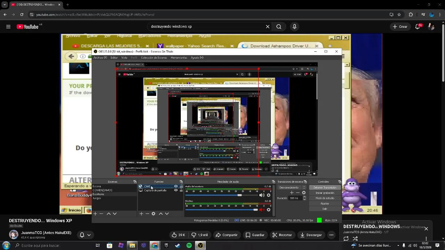Mute Audio del escritorio speaker icon
445x250 pixels.
point(262,195)
